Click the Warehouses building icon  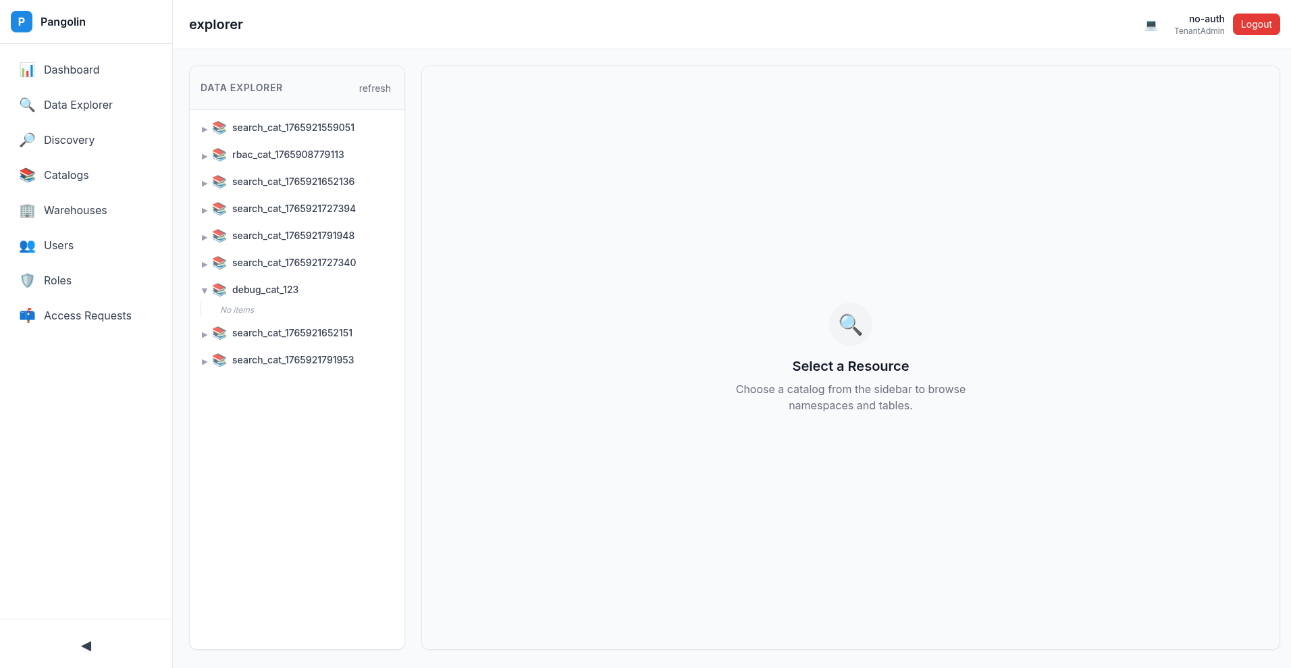click(27, 210)
